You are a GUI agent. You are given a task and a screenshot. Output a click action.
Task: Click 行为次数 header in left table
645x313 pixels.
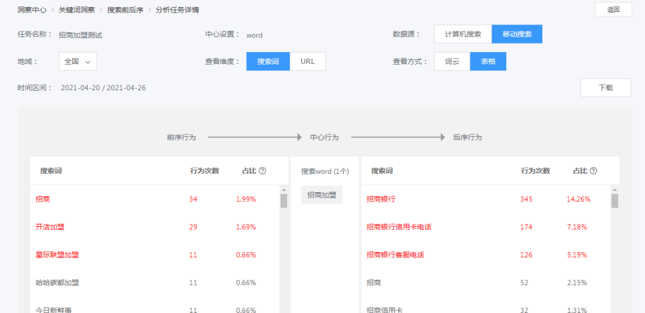[x=204, y=171]
